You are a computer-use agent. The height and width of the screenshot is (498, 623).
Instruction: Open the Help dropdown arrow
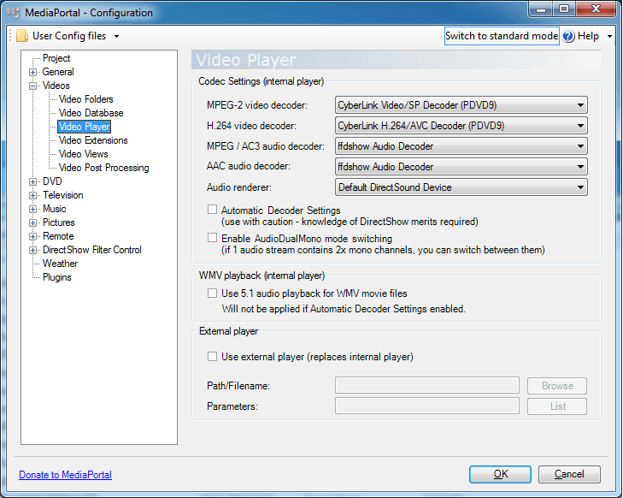(609, 36)
